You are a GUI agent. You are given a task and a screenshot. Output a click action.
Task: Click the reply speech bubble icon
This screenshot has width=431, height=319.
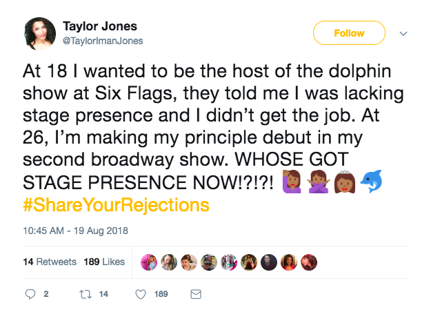point(30,294)
